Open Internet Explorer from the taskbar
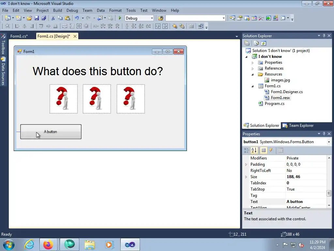This screenshot has width=334, height=251. coord(29,244)
